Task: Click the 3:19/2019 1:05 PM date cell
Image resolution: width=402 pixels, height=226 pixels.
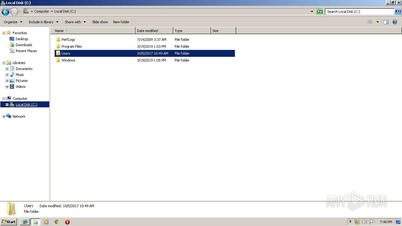Action: click(151, 60)
